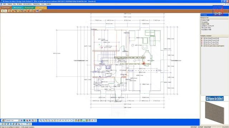Screen dimensions: 229x128
Task: Switch to the Интерьер tab
Action: (18, 7)
